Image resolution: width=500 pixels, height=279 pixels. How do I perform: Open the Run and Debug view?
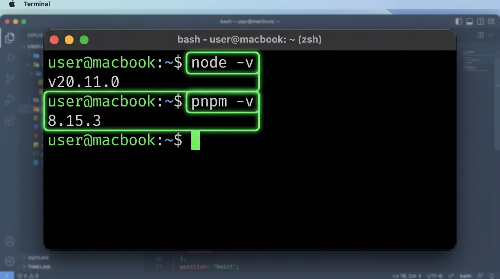(x=10, y=100)
